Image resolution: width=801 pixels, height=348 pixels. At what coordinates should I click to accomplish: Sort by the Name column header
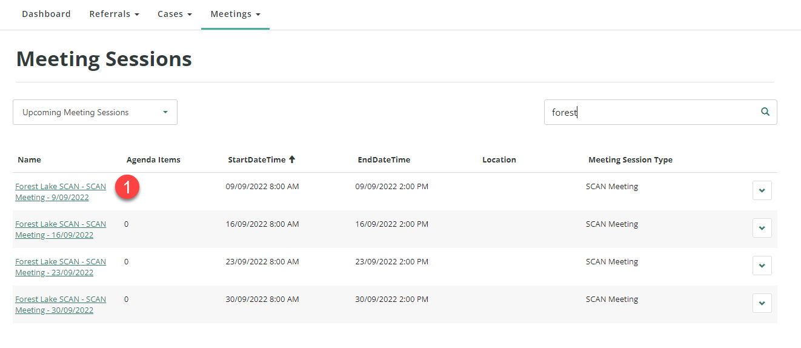pyautogui.click(x=29, y=160)
